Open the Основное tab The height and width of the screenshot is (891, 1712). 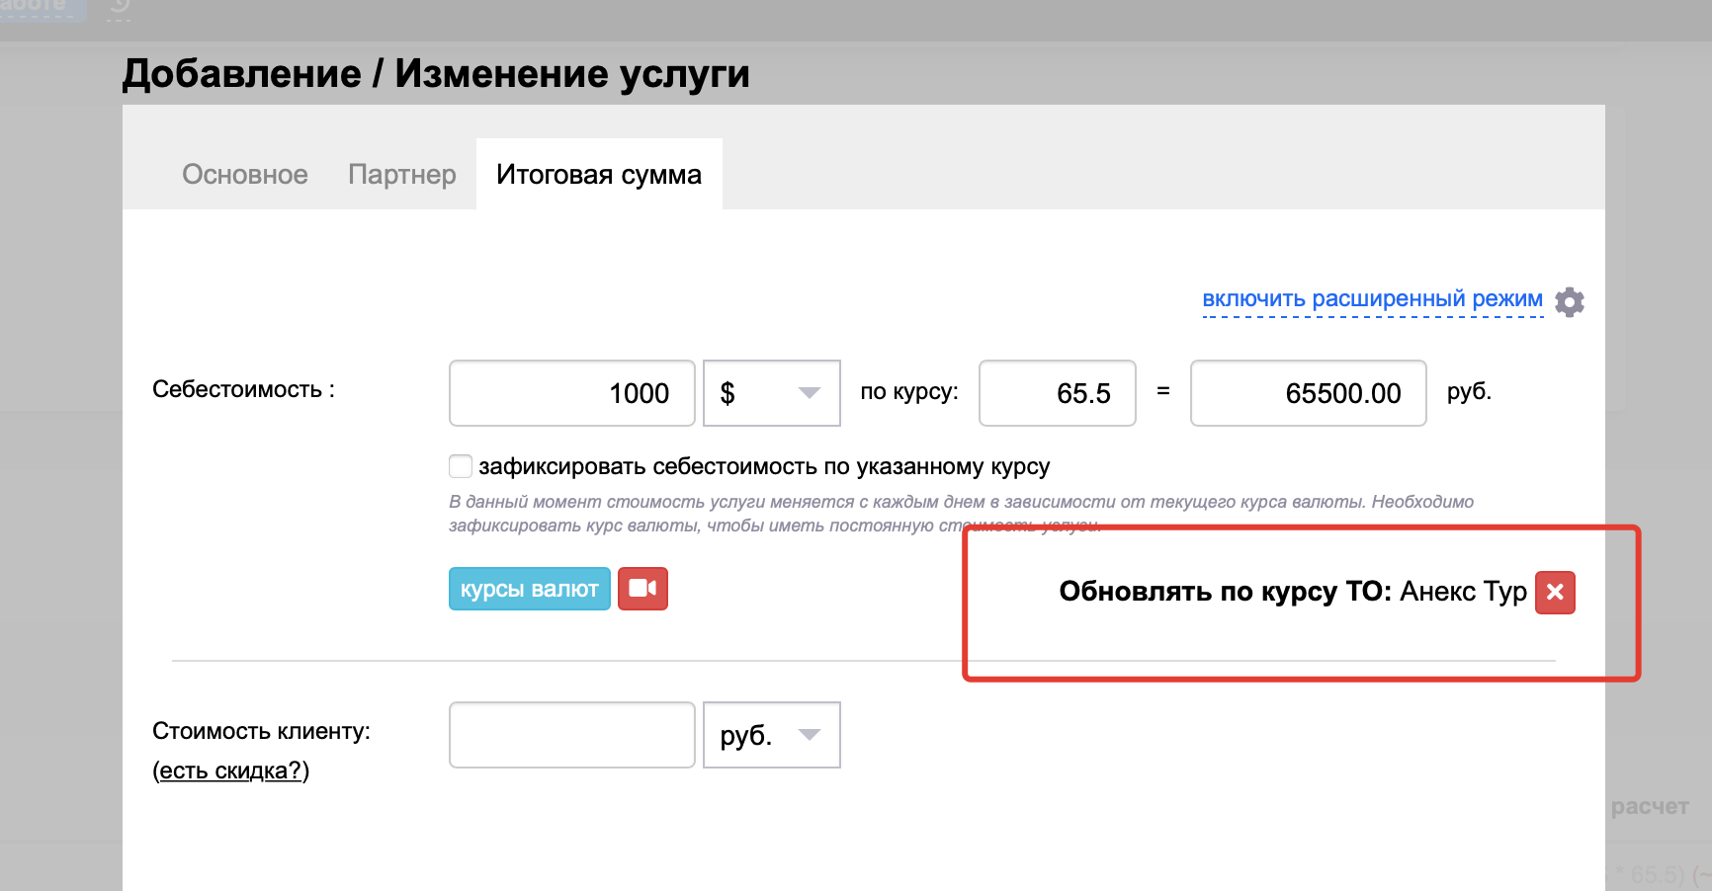[245, 175]
